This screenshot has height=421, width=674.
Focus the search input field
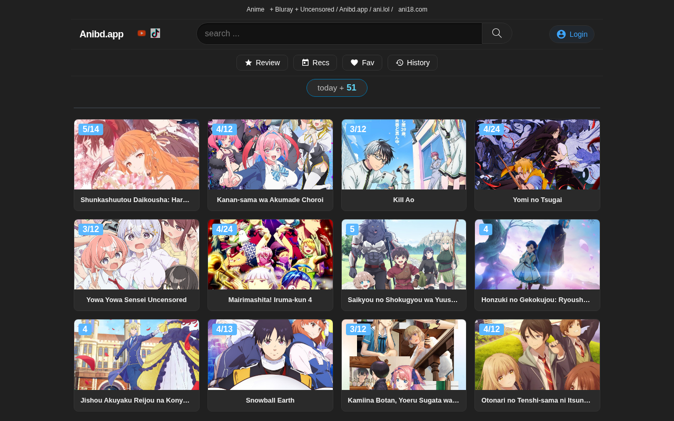point(340,34)
